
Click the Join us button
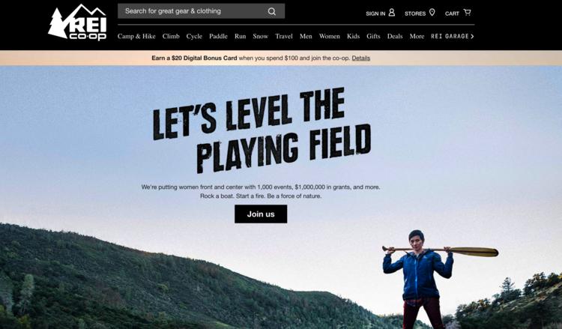261,214
